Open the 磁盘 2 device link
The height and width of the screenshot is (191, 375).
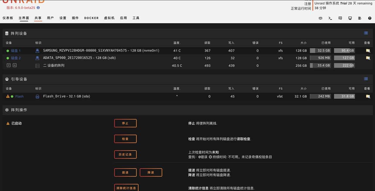(15, 58)
